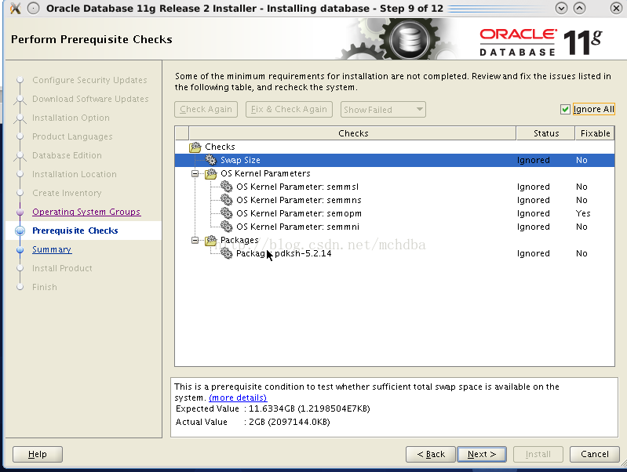Click the Swap Size gear icon
The height and width of the screenshot is (472, 627).
(x=210, y=160)
